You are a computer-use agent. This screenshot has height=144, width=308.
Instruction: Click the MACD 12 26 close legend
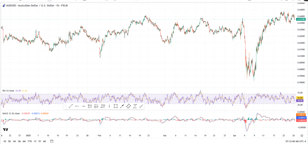[x=11, y=113]
